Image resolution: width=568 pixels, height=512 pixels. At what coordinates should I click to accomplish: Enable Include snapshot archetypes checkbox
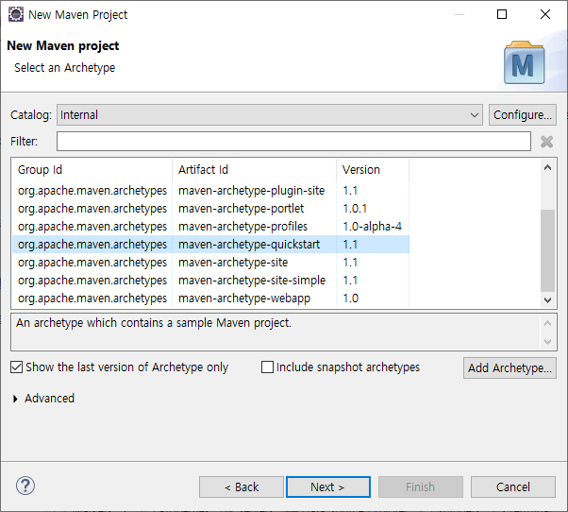[267, 367]
